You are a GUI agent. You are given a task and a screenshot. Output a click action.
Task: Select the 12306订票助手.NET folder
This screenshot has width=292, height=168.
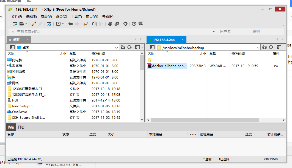25,89
